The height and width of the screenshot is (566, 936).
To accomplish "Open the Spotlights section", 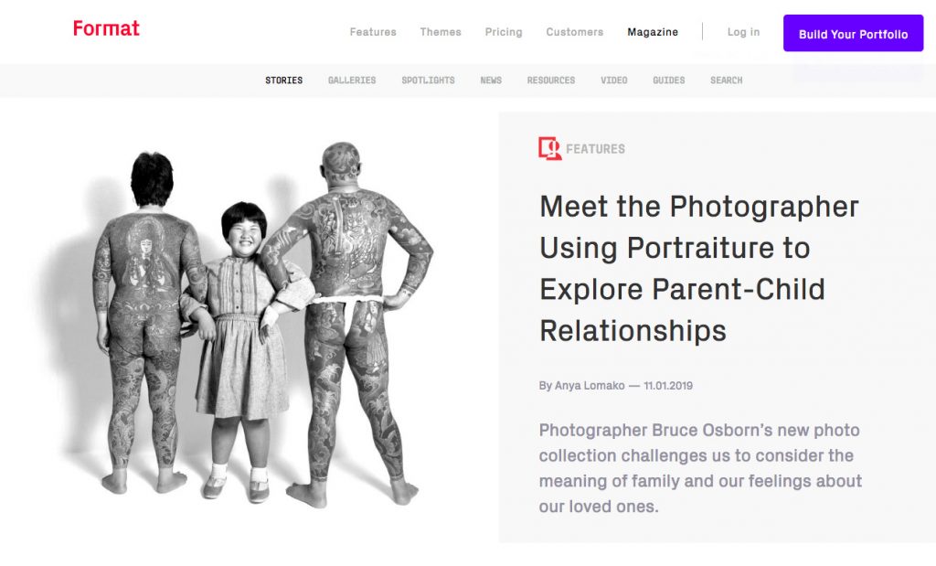I will (x=428, y=80).
